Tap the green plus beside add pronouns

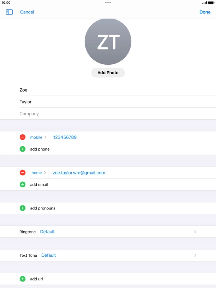[23, 208]
